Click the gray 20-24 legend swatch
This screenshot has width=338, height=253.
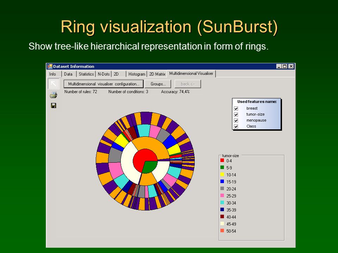point(222,188)
